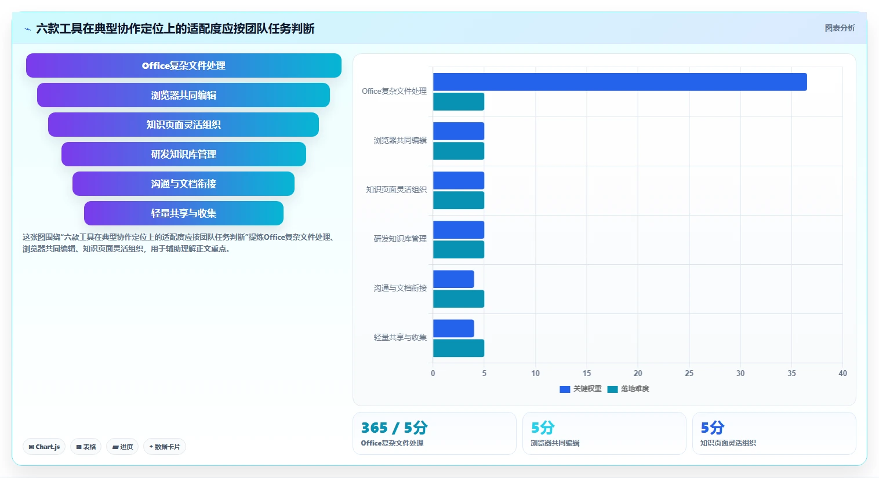The height and width of the screenshot is (478, 879).
Task: Click the 365 / 5分 data card
Action: (x=434, y=433)
